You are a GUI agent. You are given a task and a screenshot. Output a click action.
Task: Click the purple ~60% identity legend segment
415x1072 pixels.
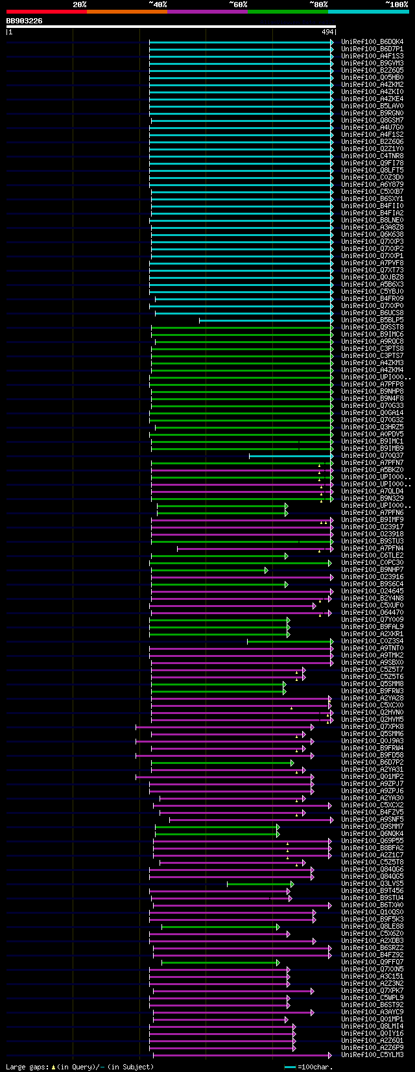click(x=207, y=12)
